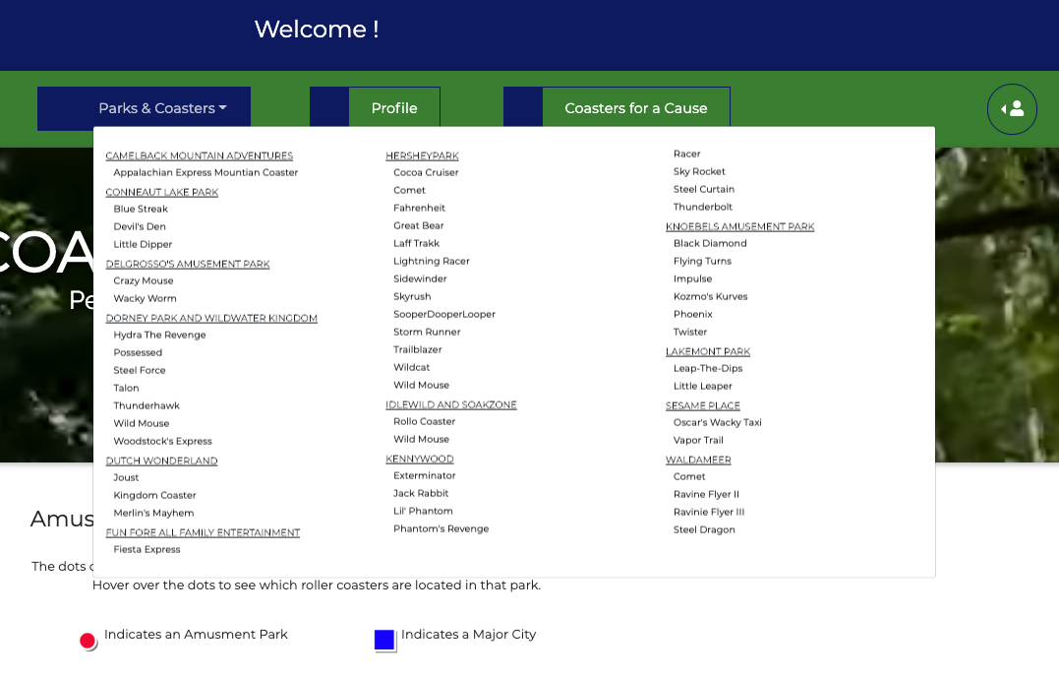Open Dutch Wonderland park link

point(161,461)
